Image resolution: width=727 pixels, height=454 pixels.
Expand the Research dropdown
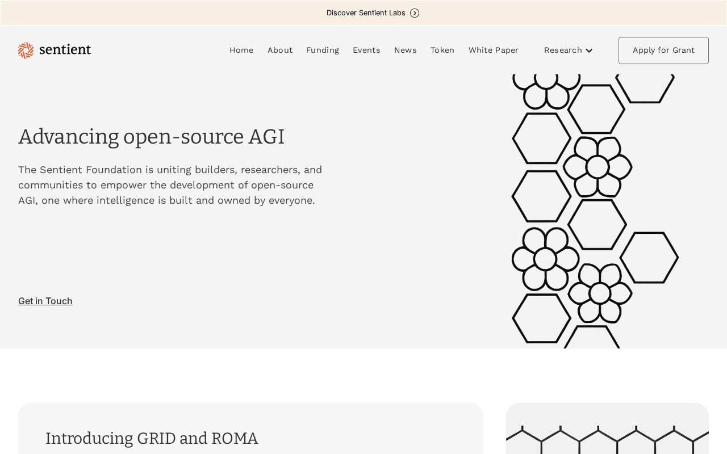pos(568,50)
